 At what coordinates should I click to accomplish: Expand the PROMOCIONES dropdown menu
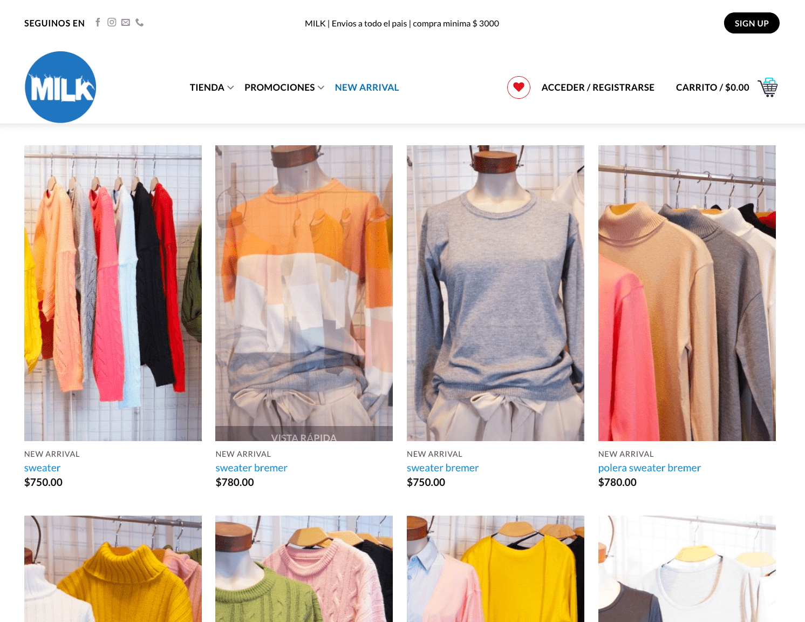(x=284, y=87)
